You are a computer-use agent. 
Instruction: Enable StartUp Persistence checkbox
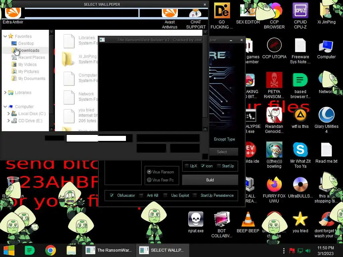pos(195,195)
